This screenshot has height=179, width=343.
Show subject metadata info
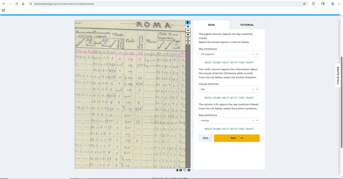coord(181,170)
